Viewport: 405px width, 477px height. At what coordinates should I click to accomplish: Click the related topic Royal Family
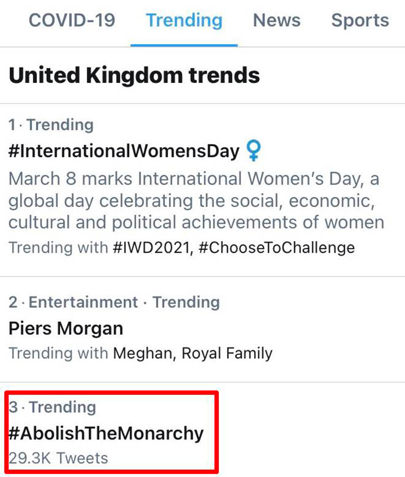pyautogui.click(x=227, y=353)
